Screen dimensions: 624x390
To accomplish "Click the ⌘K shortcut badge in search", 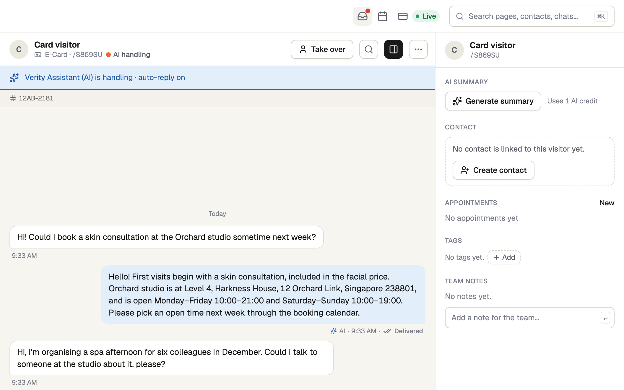I will (x=601, y=16).
